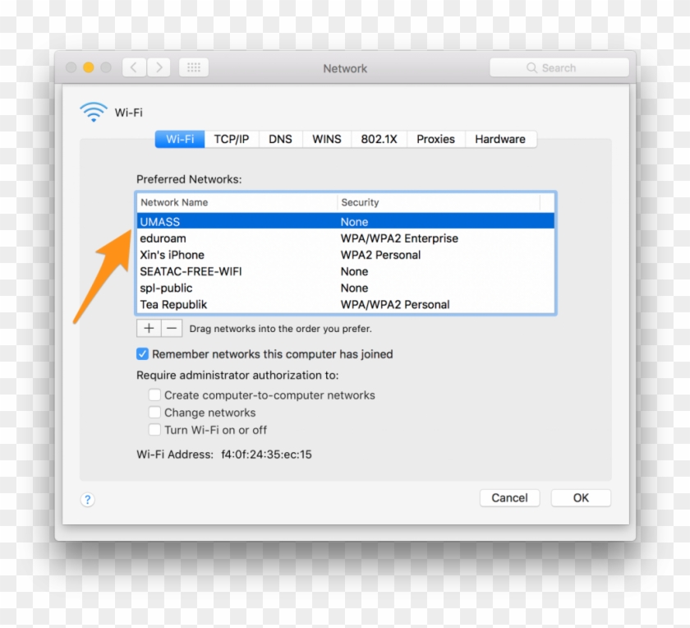Select the 802.1X tab

pos(379,139)
